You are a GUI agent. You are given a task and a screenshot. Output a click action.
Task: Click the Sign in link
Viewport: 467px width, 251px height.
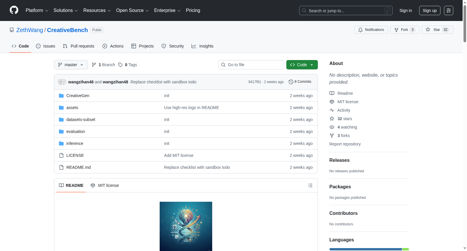406,10
